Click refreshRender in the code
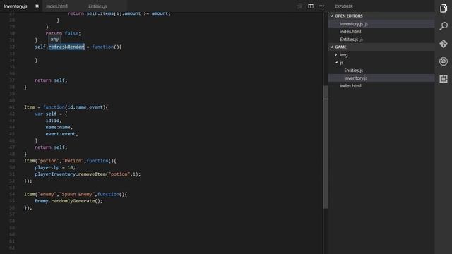 (x=66, y=47)
